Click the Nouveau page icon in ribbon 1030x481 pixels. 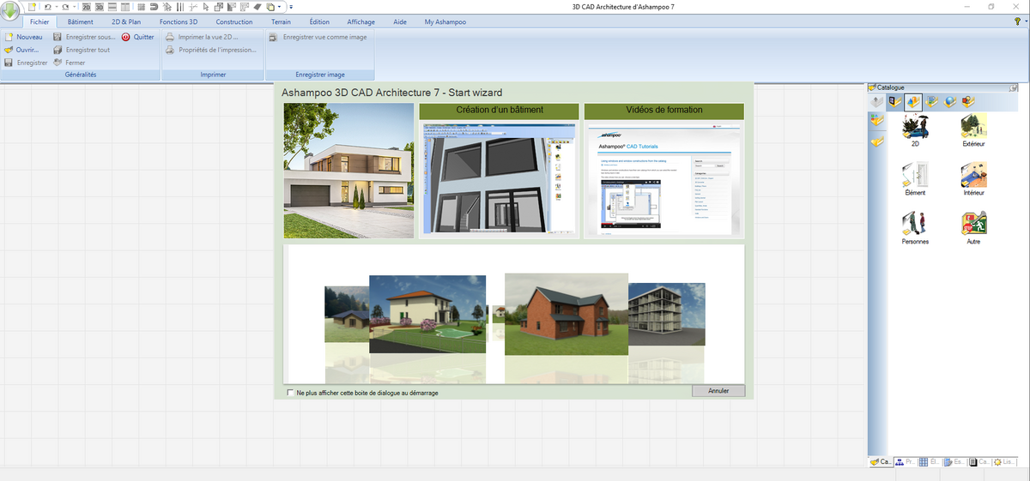(x=9, y=37)
